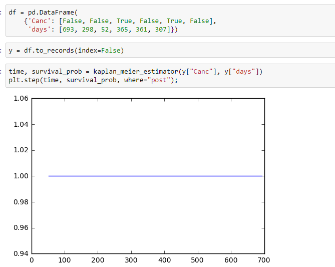The image size is (335, 267).
Task: Click x-axis label 500
Action: [x=197, y=260]
